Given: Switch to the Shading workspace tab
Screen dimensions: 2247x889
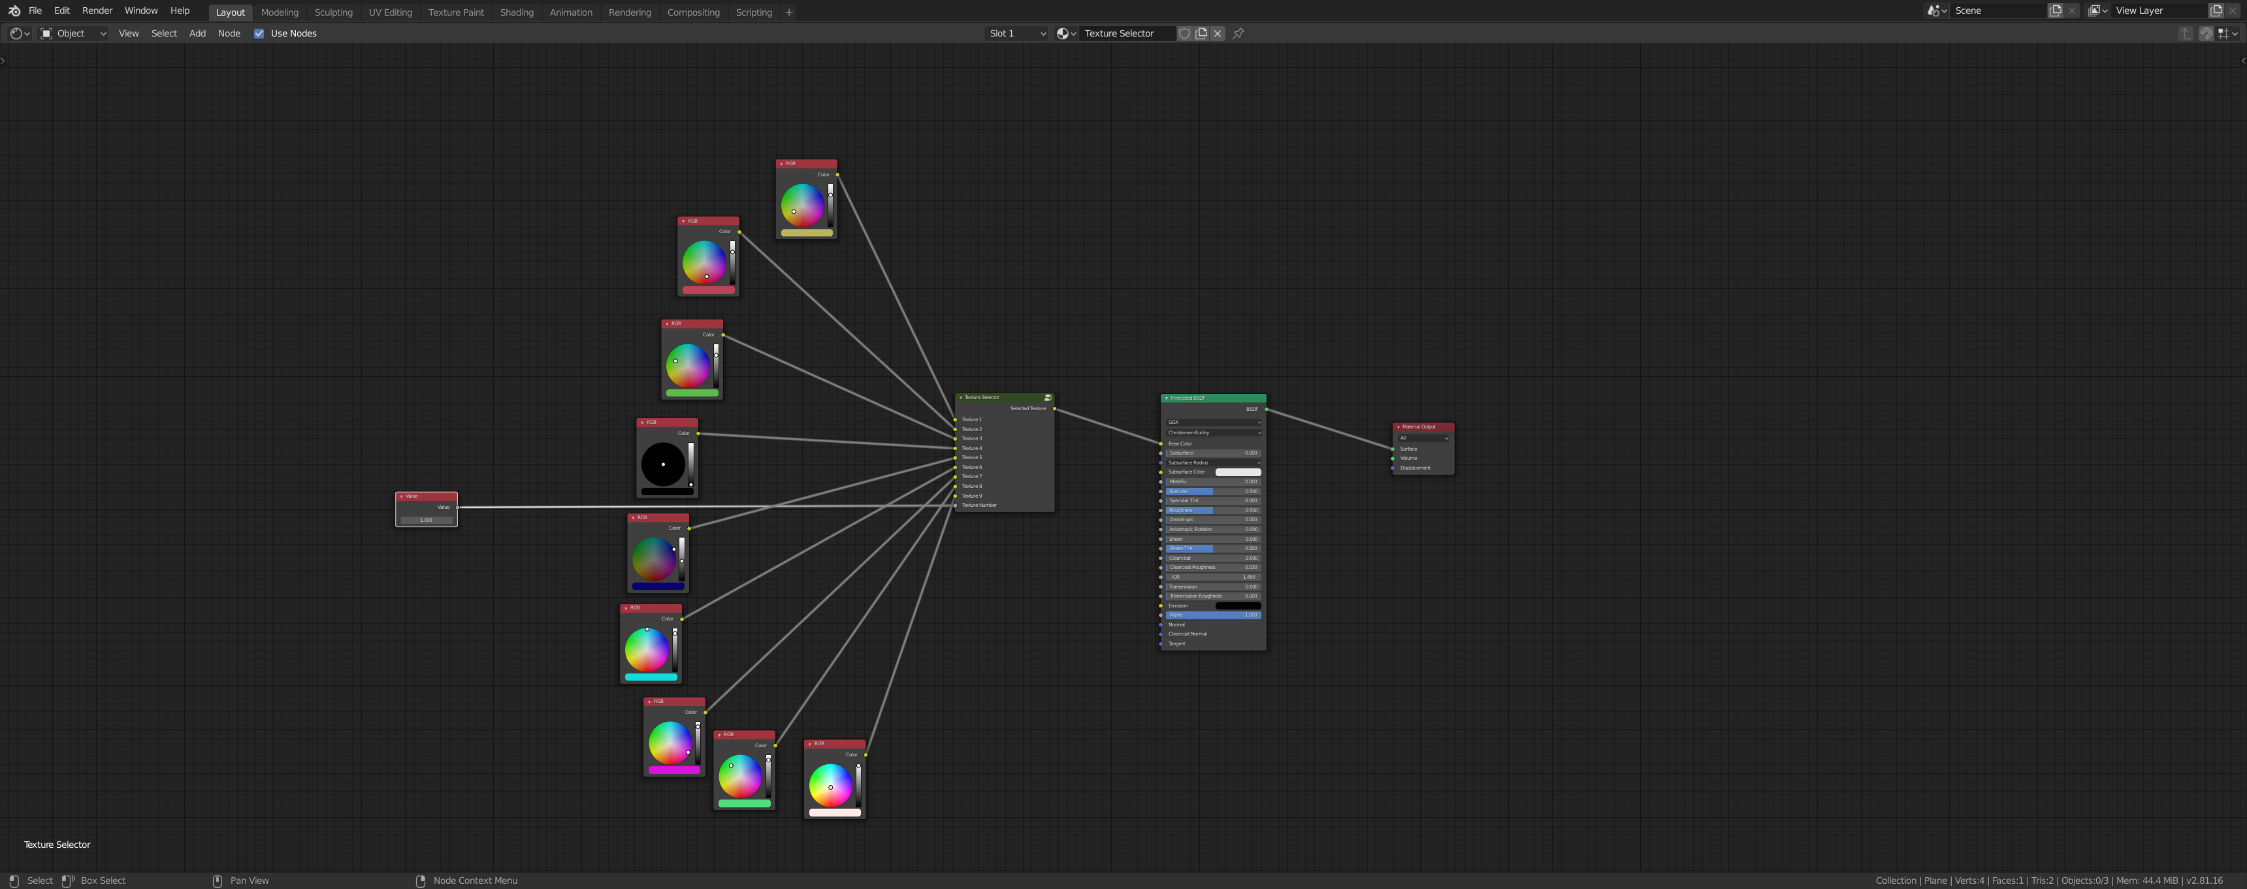Looking at the screenshot, I should tap(517, 12).
